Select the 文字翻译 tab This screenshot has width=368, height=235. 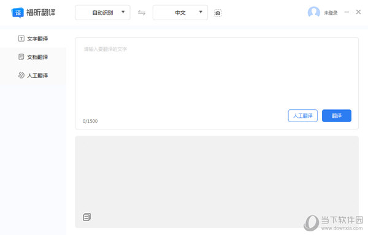coord(33,39)
